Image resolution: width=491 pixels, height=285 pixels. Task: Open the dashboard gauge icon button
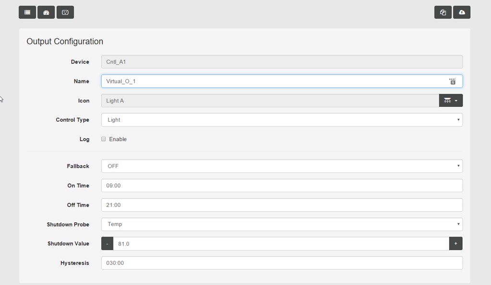pos(46,12)
